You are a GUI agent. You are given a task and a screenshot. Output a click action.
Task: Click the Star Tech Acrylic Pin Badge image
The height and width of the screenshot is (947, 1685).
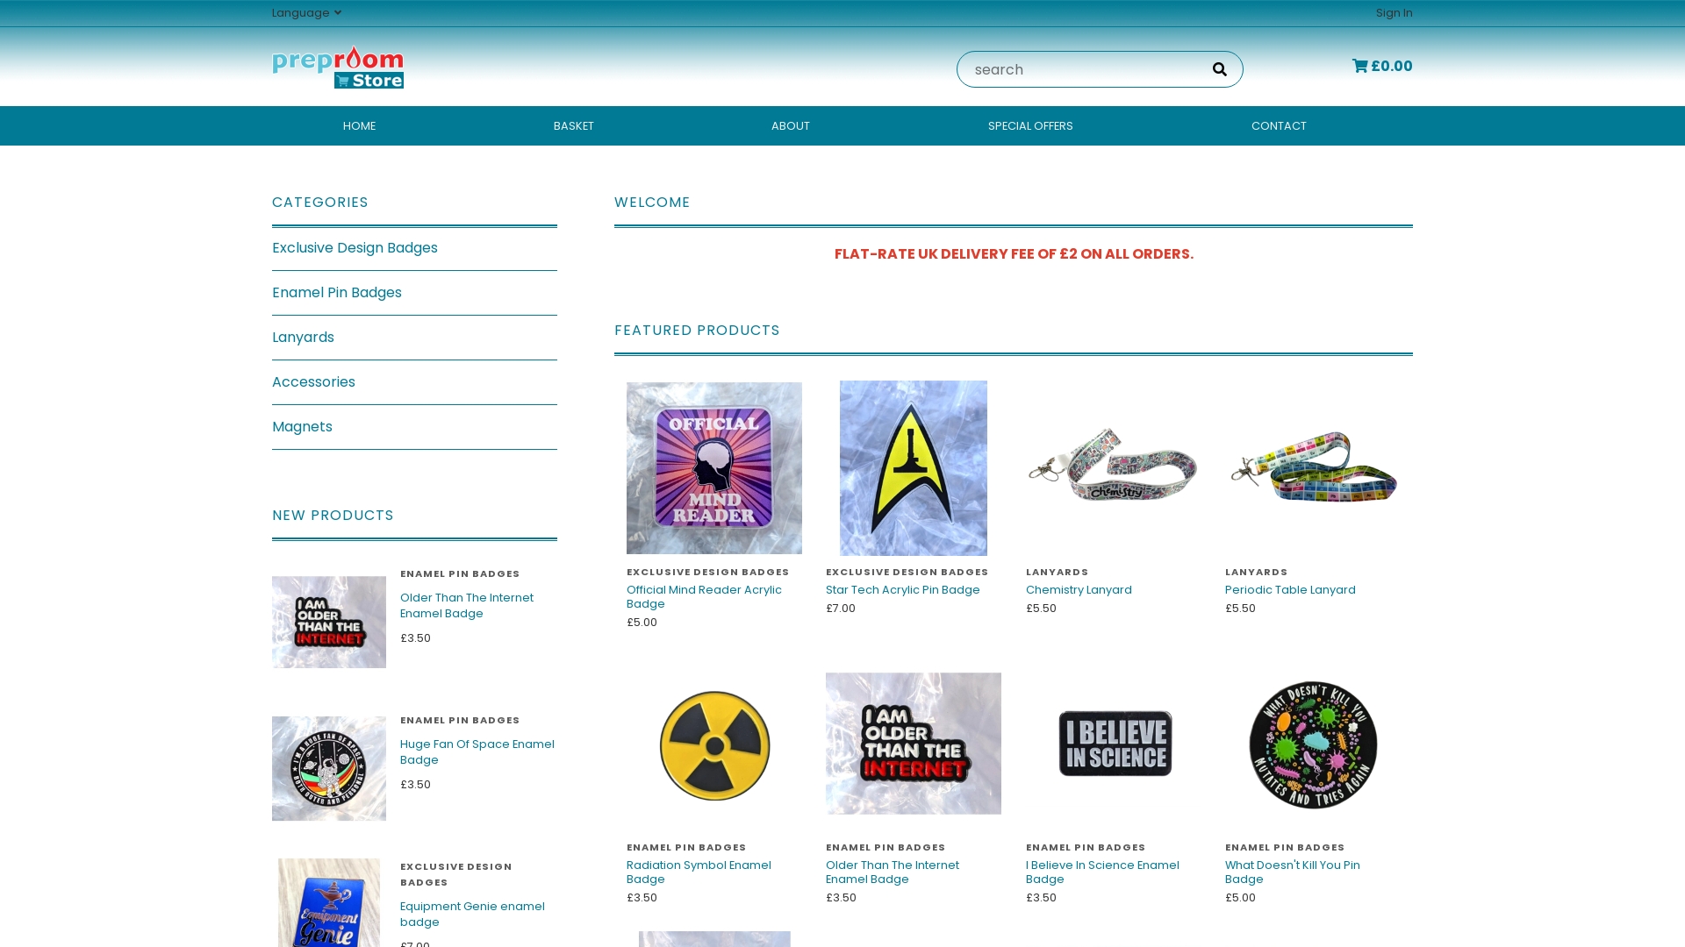(x=913, y=467)
